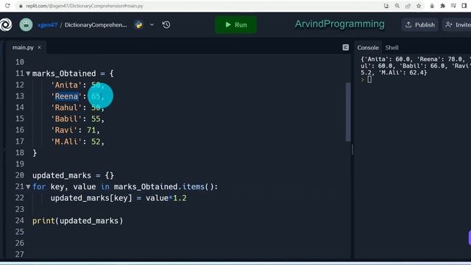Image resolution: width=471 pixels, height=265 pixels.
Task: Click the Publish button
Action: pos(420,24)
